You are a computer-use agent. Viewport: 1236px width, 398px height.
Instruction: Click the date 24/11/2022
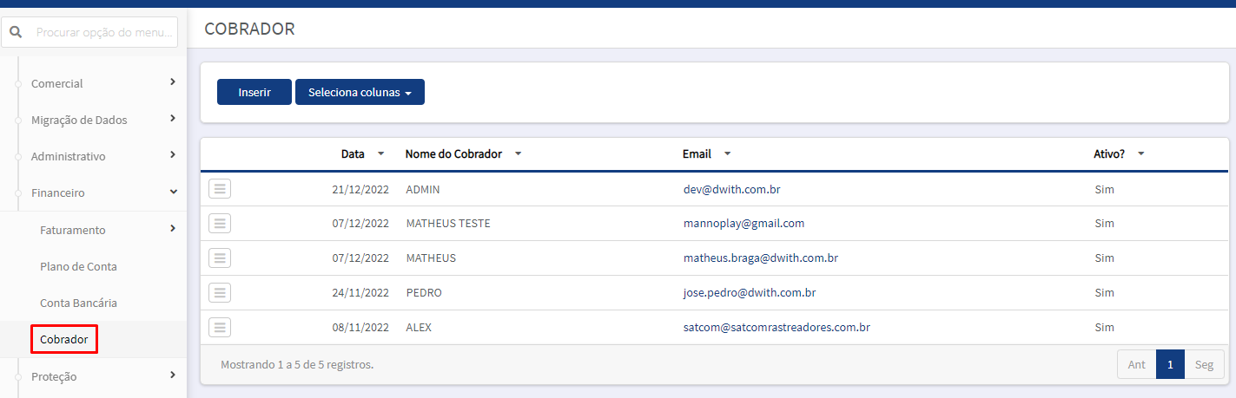pyautogui.click(x=360, y=292)
